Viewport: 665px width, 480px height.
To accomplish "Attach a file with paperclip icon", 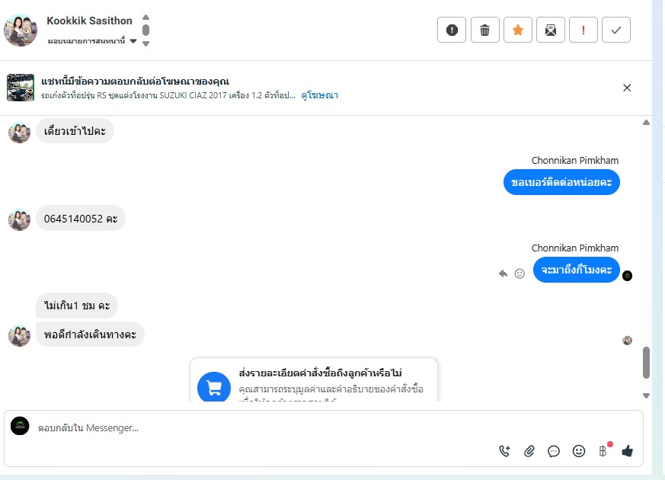I will [x=529, y=451].
